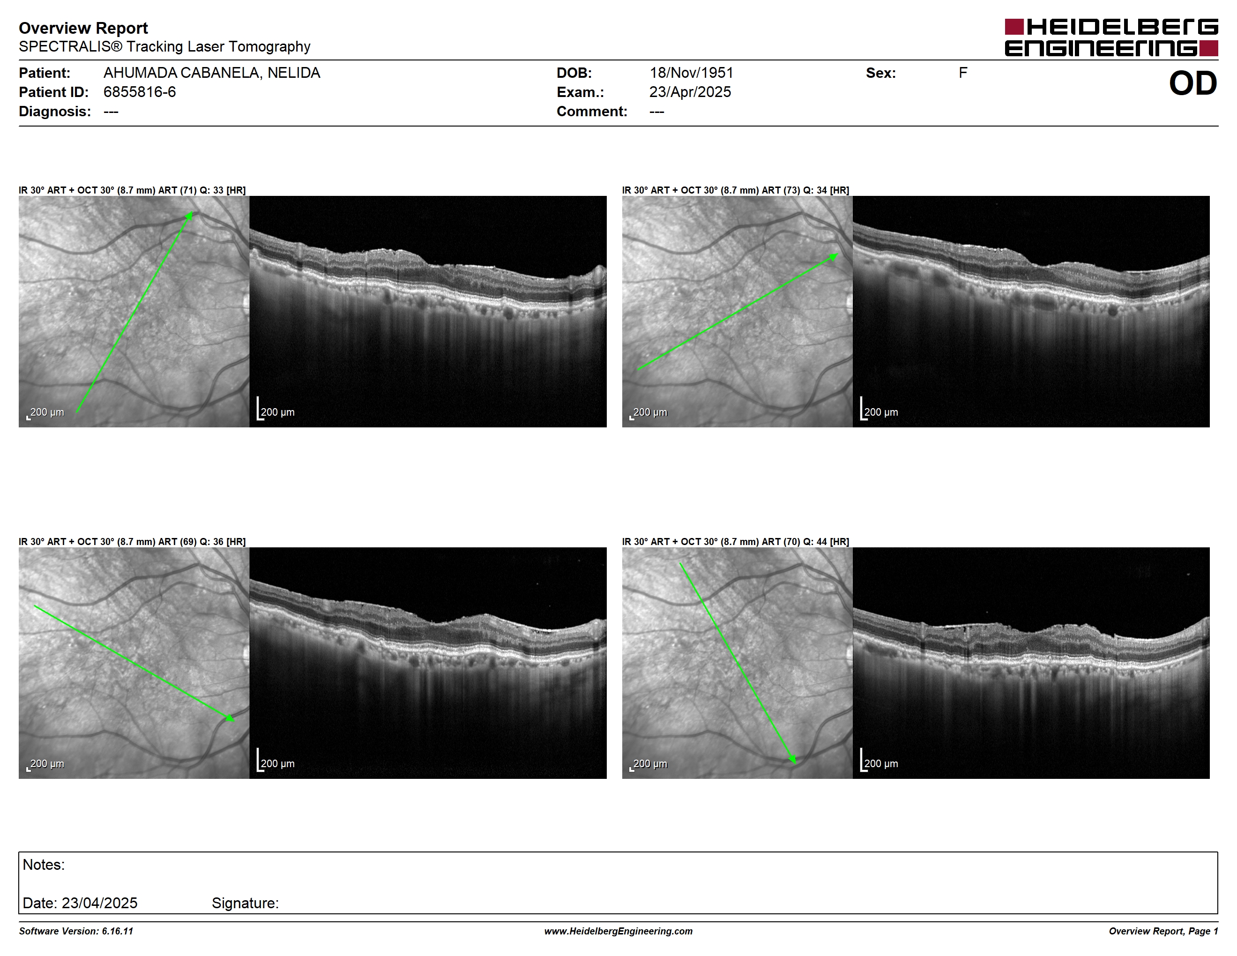Viewport: 1237px width, 956px height.
Task: Open the OCT B-scan for scan Q: 44
Action: click(x=1031, y=663)
